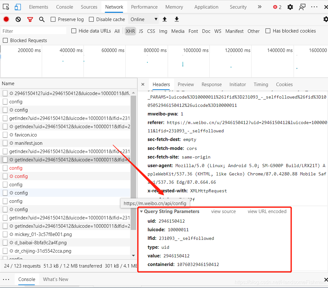Click the red record network log button

coord(6,19)
